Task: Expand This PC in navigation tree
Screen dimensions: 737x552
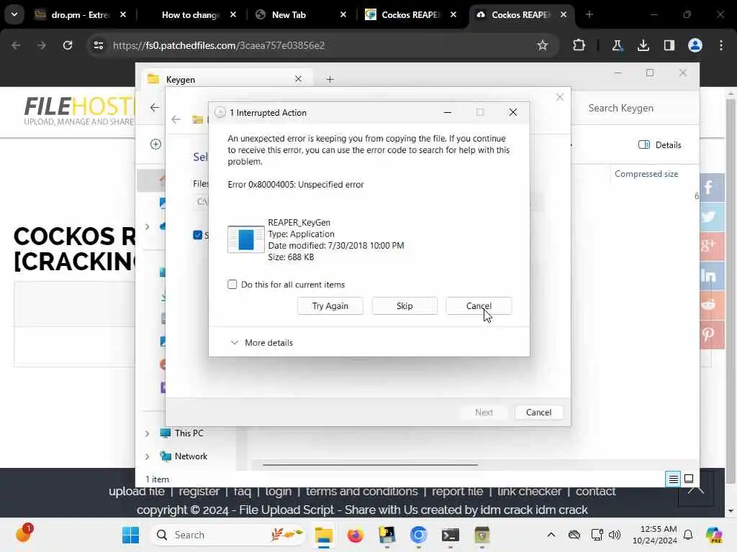Action: point(147,433)
